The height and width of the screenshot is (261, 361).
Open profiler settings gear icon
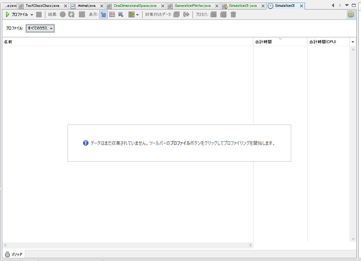coord(351,14)
